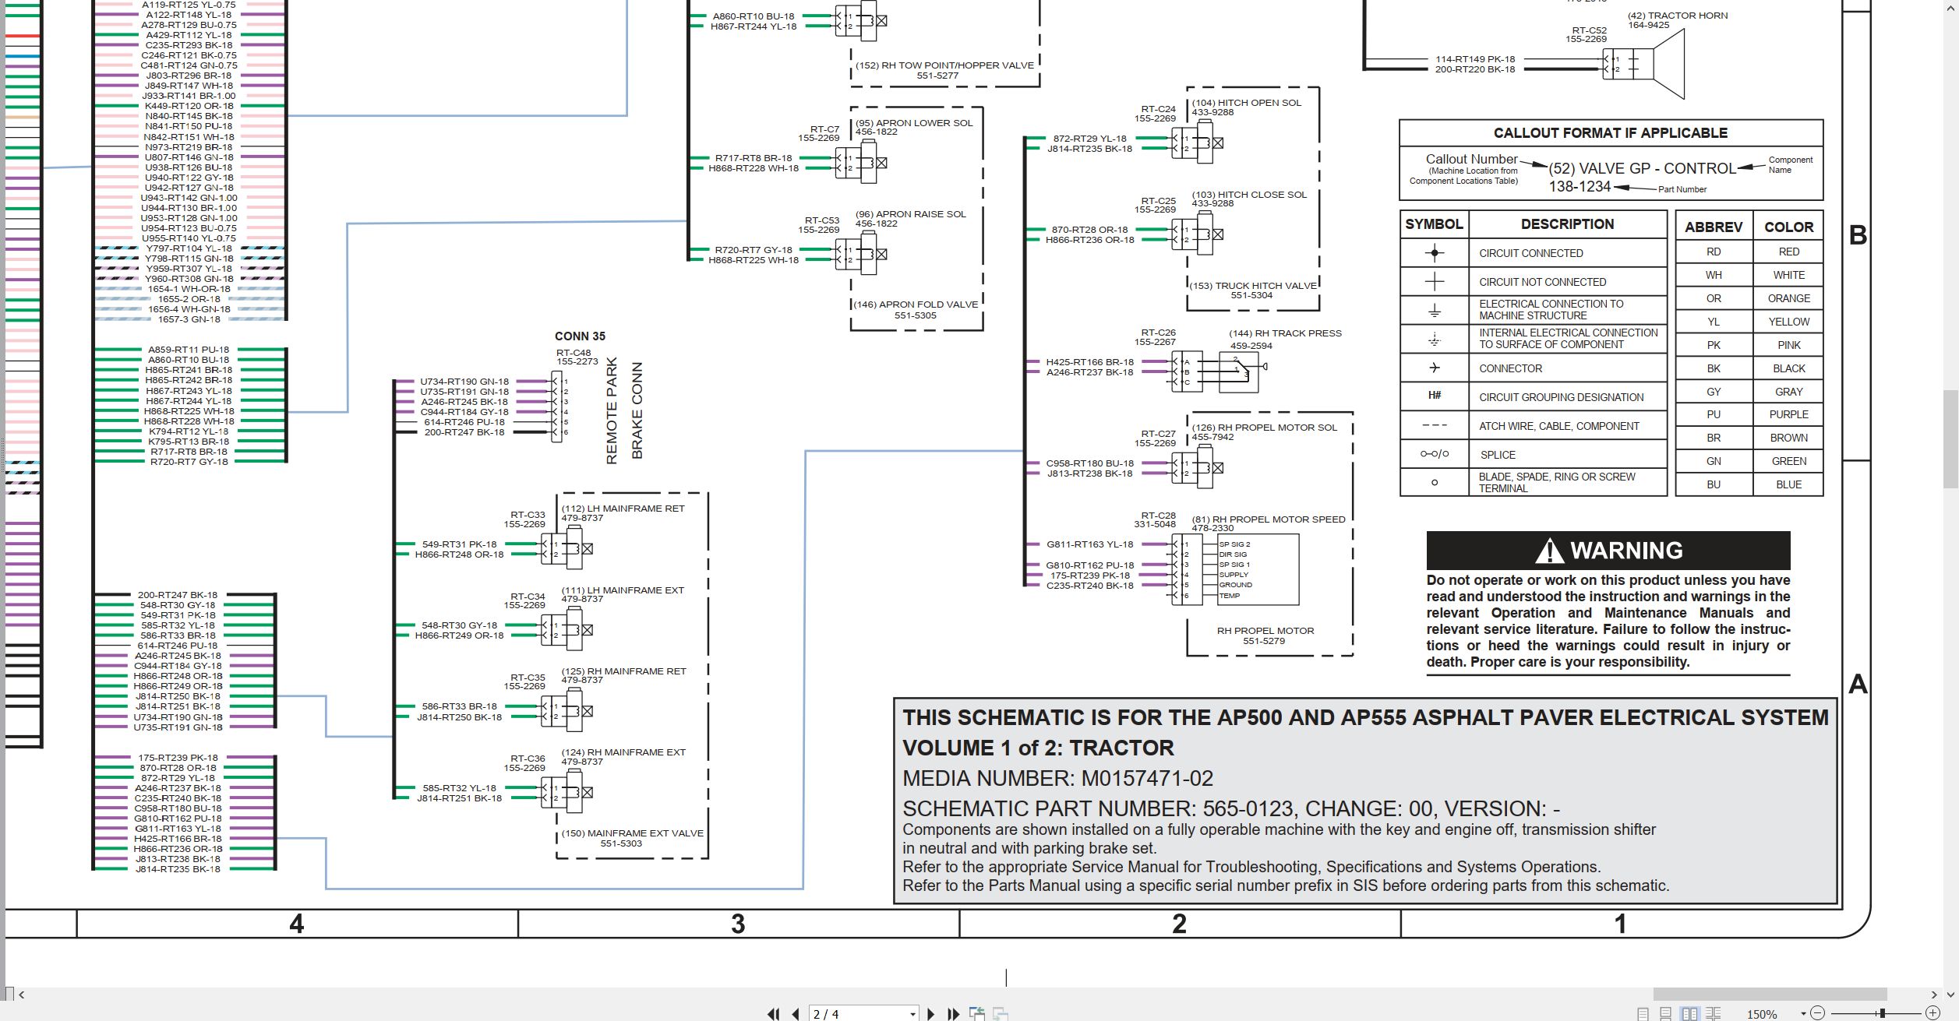Click wire label H425-RT166 BR-18 at RT-C26
This screenshot has height=1021, width=1959.
point(1089,362)
